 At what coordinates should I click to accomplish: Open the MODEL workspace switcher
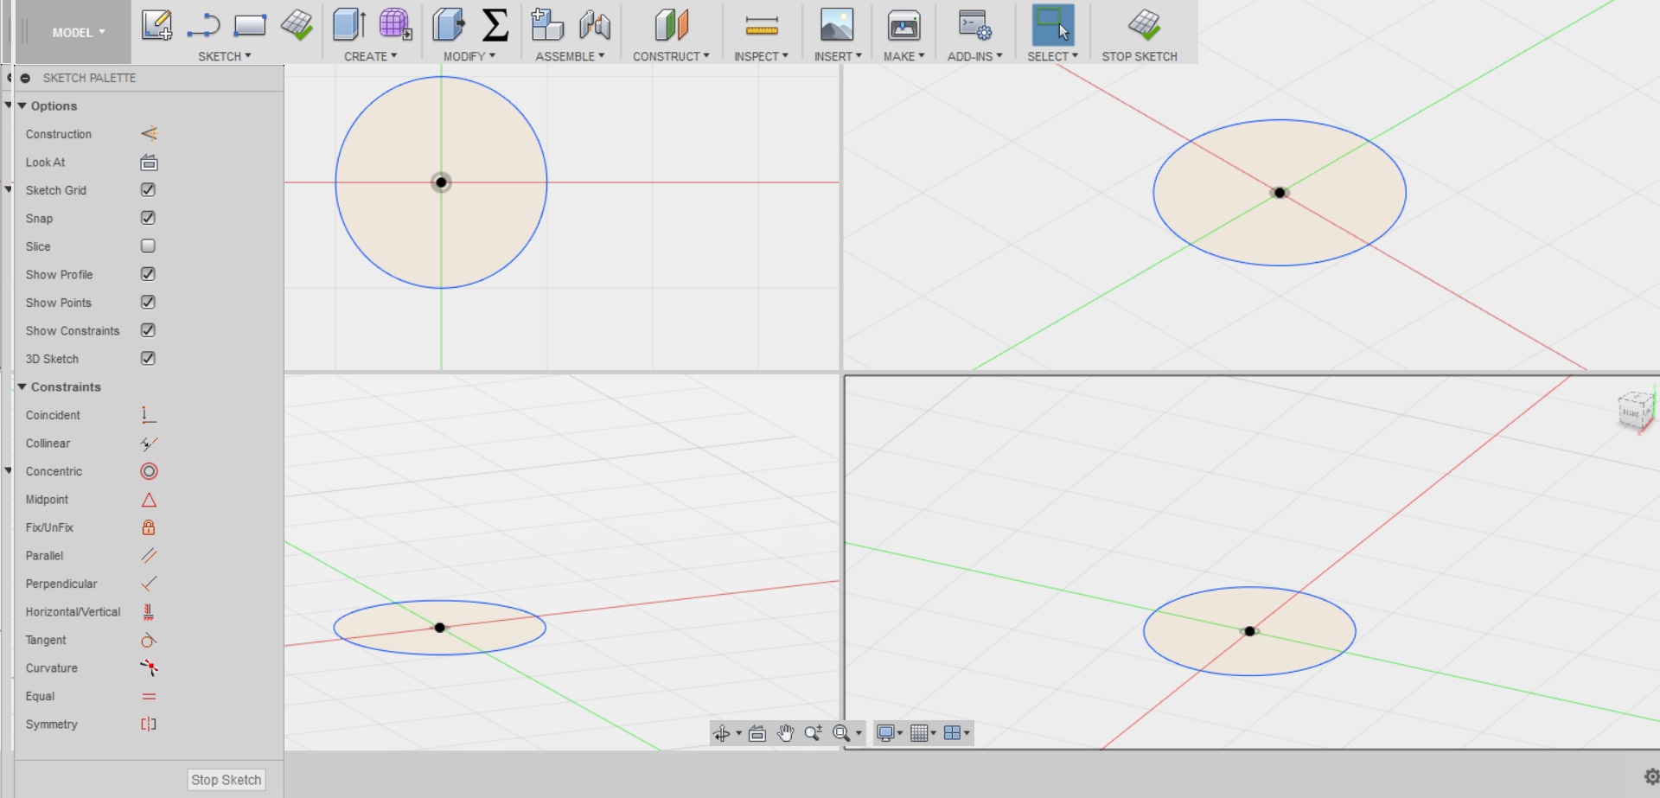pos(76,32)
